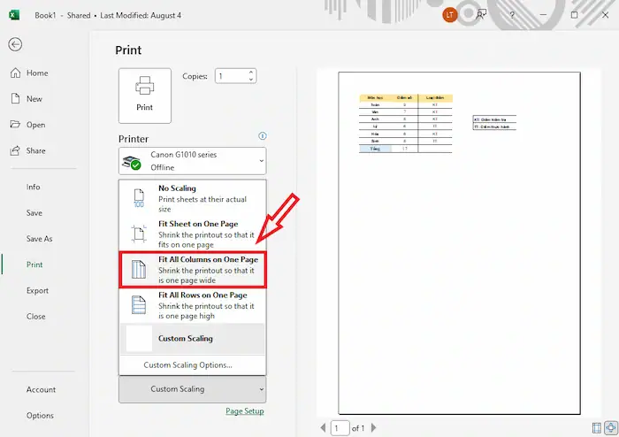Select No Scaling option
Image resolution: width=619 pixels, height=437 pixels.
click(192, 198)
